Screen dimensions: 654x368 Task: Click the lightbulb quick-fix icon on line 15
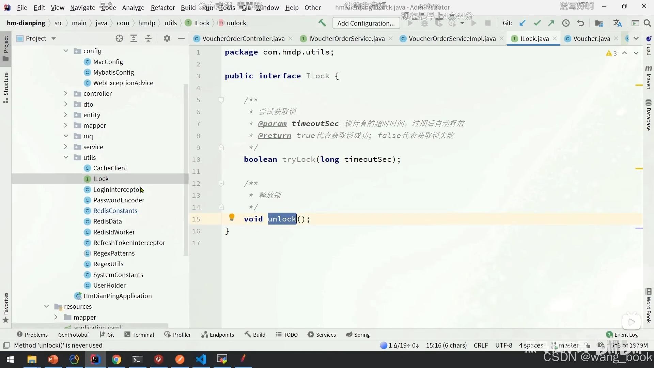click(232, 217)
